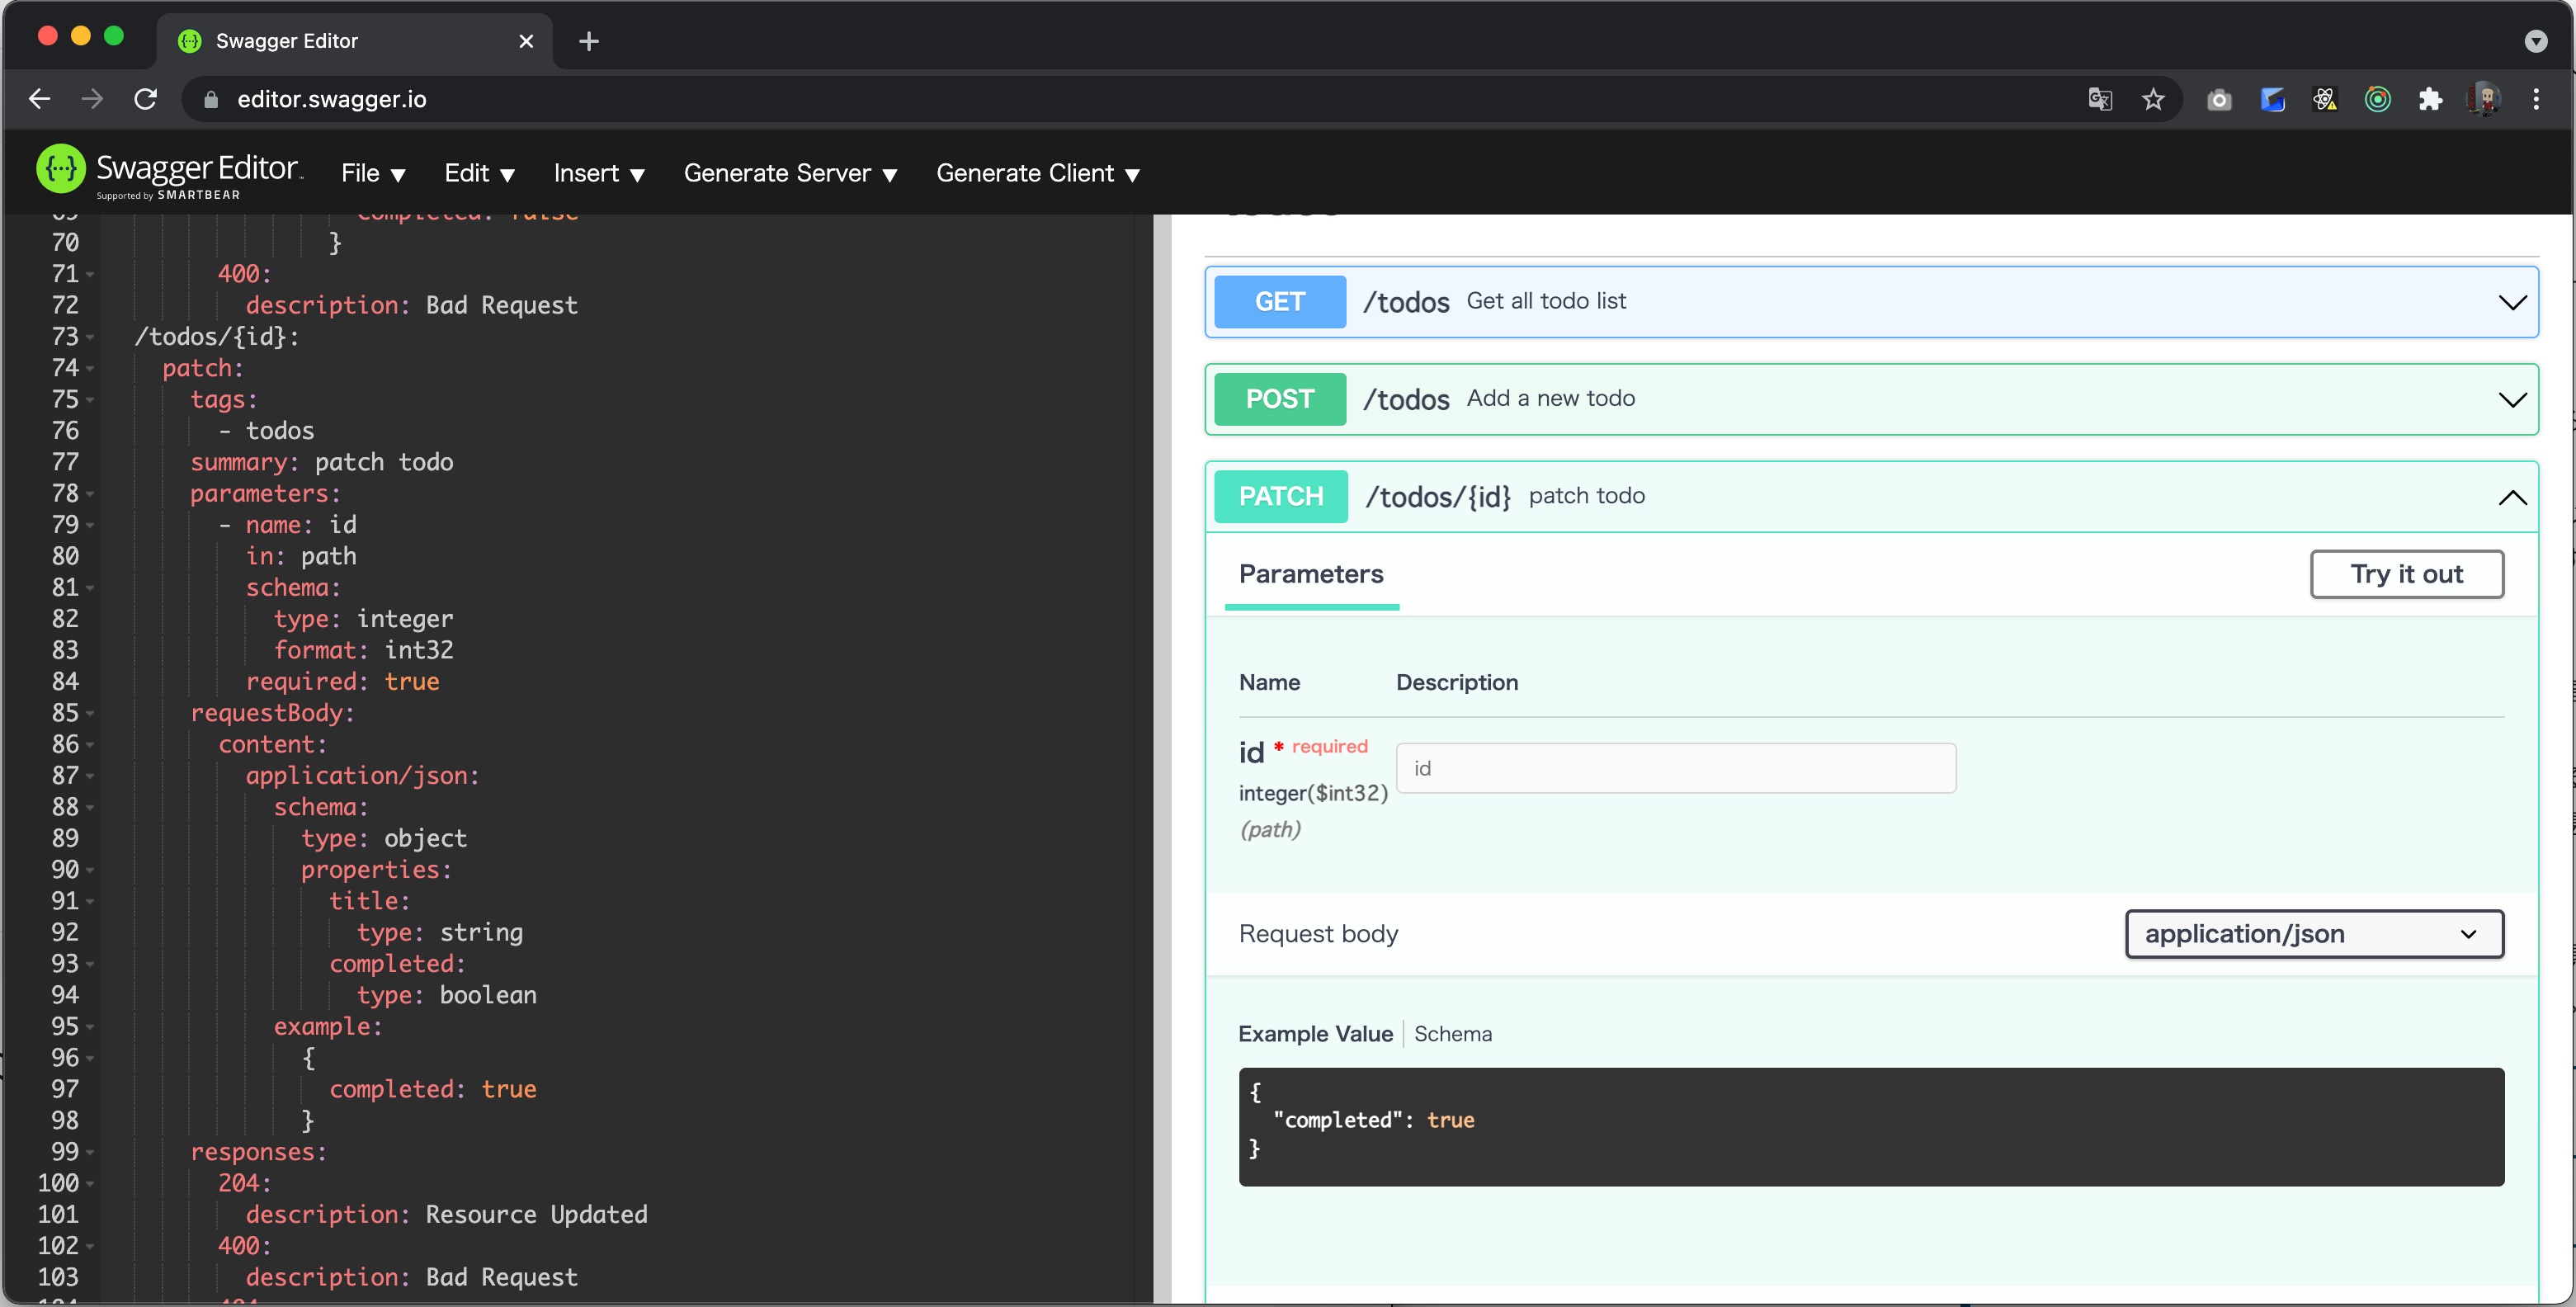Expand the GET /todos operation chevron

click(2512, 302)
